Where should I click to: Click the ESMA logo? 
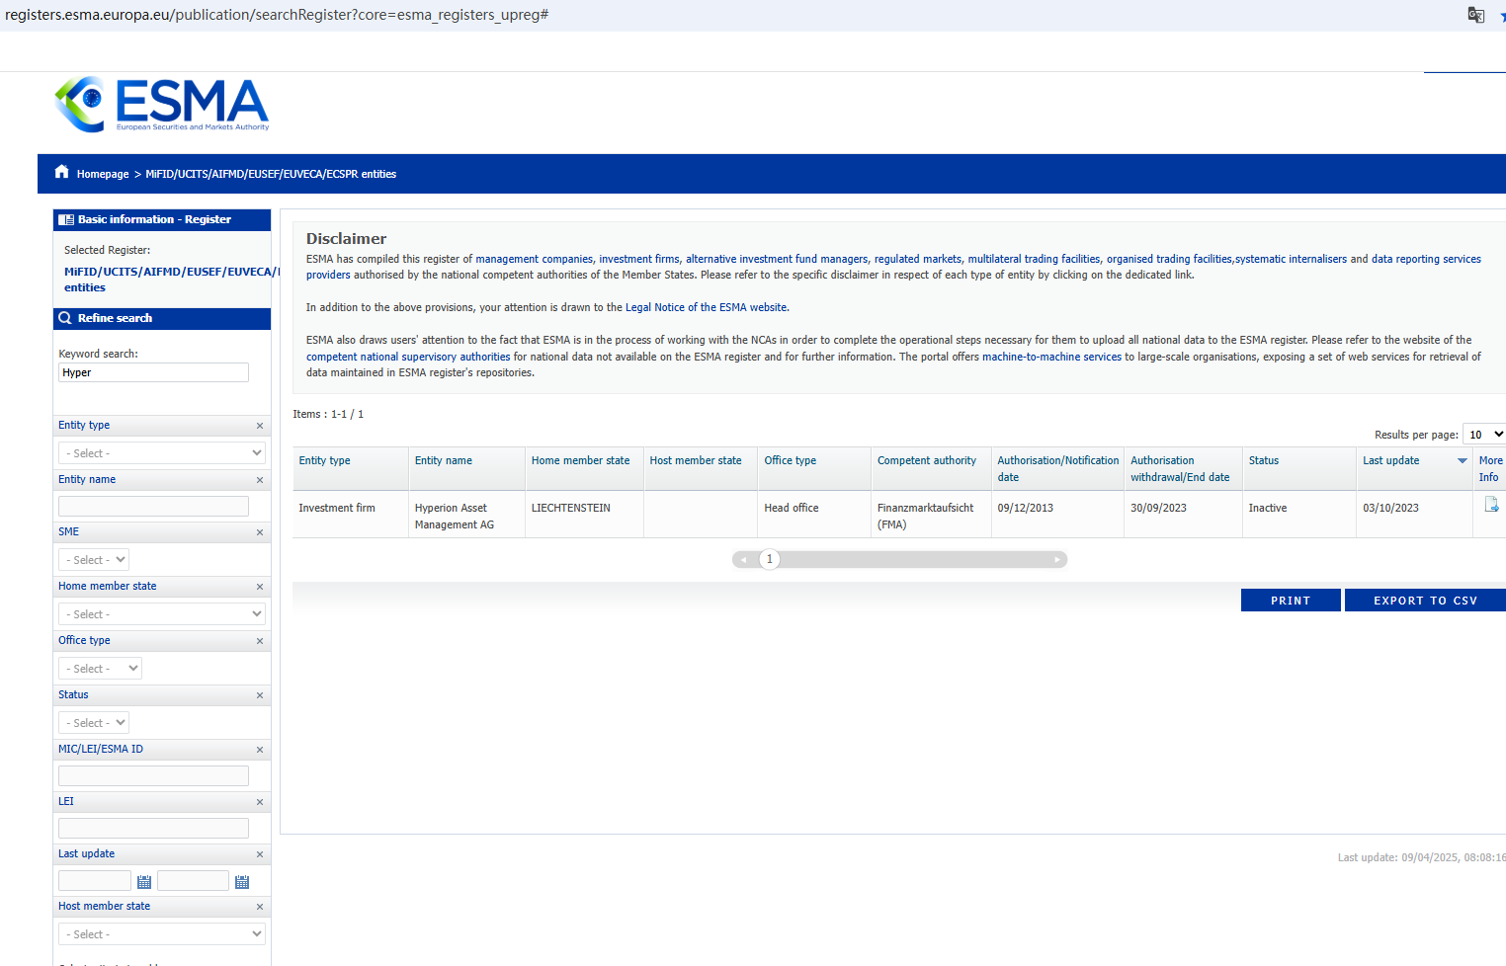tap(162, 104)
